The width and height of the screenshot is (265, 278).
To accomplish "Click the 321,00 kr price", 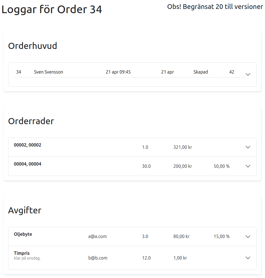I will tap(182, 147).
